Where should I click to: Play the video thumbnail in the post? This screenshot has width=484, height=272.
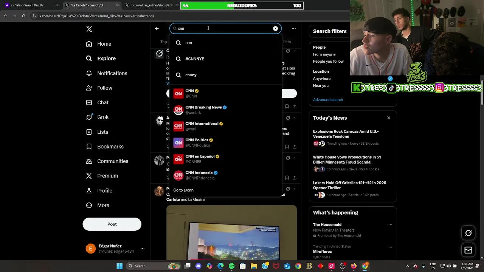tap(232, 233)
